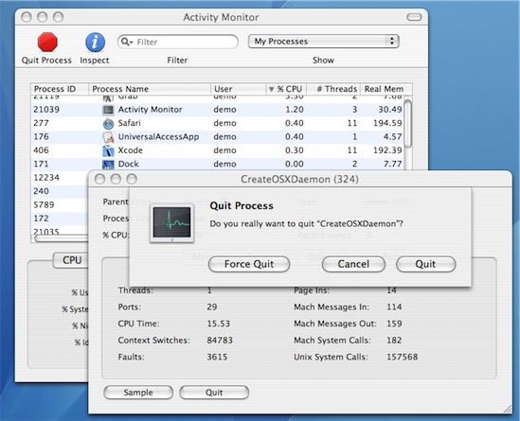Click Safari's Real Mem value 194.59
The width and height of the screenshot is (520, 421).
(x=387, y=123)
